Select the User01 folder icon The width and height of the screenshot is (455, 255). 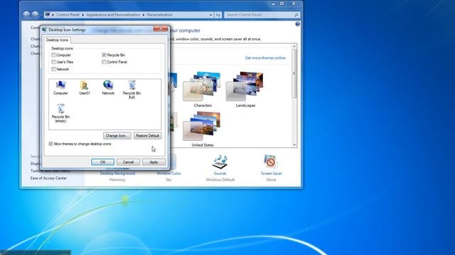click(85, 88)
